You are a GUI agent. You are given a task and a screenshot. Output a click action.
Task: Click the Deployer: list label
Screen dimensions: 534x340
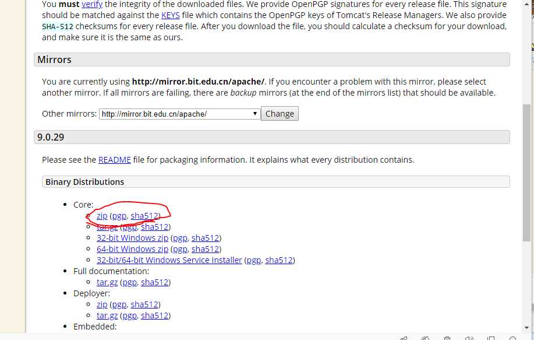[x=91, y=293]
